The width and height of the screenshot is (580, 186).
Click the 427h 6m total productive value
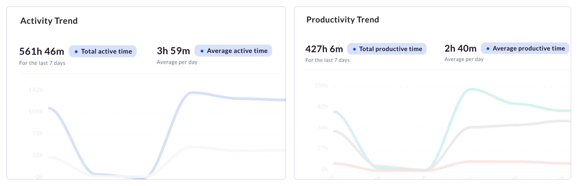pos(324,49)
